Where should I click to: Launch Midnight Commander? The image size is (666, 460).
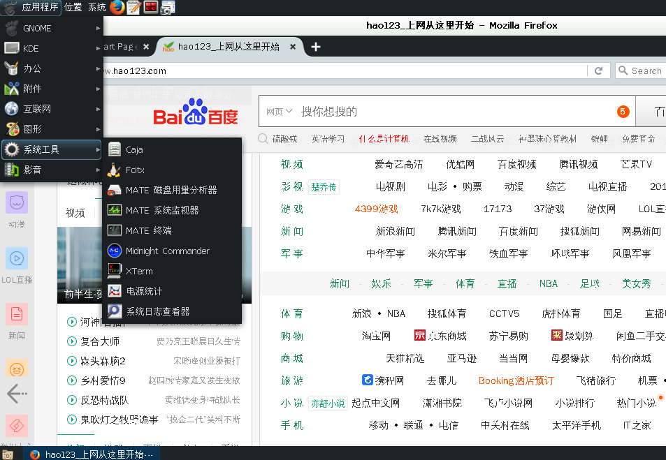click(x=172, y=251)
